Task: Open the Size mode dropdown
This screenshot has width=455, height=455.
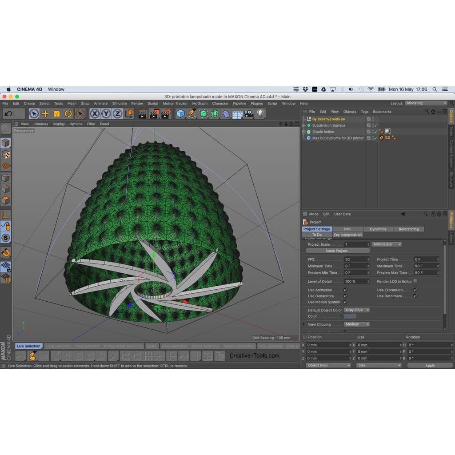Action: pyautogui.click(x=379, y=365)
